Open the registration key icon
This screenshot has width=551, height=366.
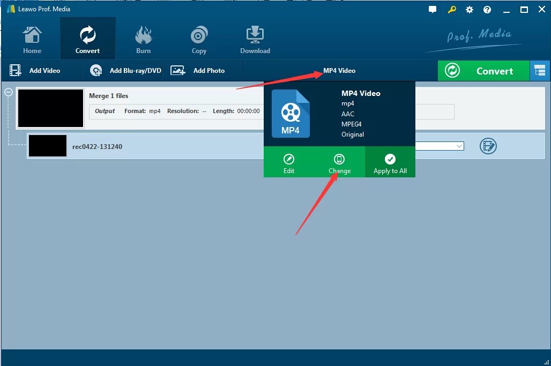(x=451, y=9)
